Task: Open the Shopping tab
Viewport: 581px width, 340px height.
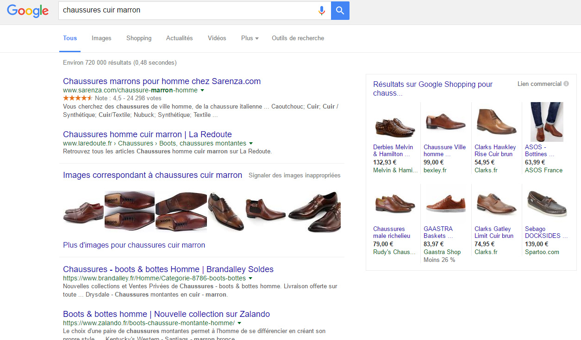Action: coord(139,38)
